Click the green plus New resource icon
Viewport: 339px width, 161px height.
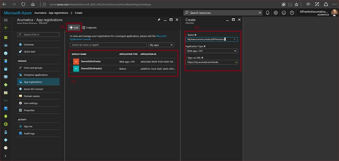(x=6, y=28)
